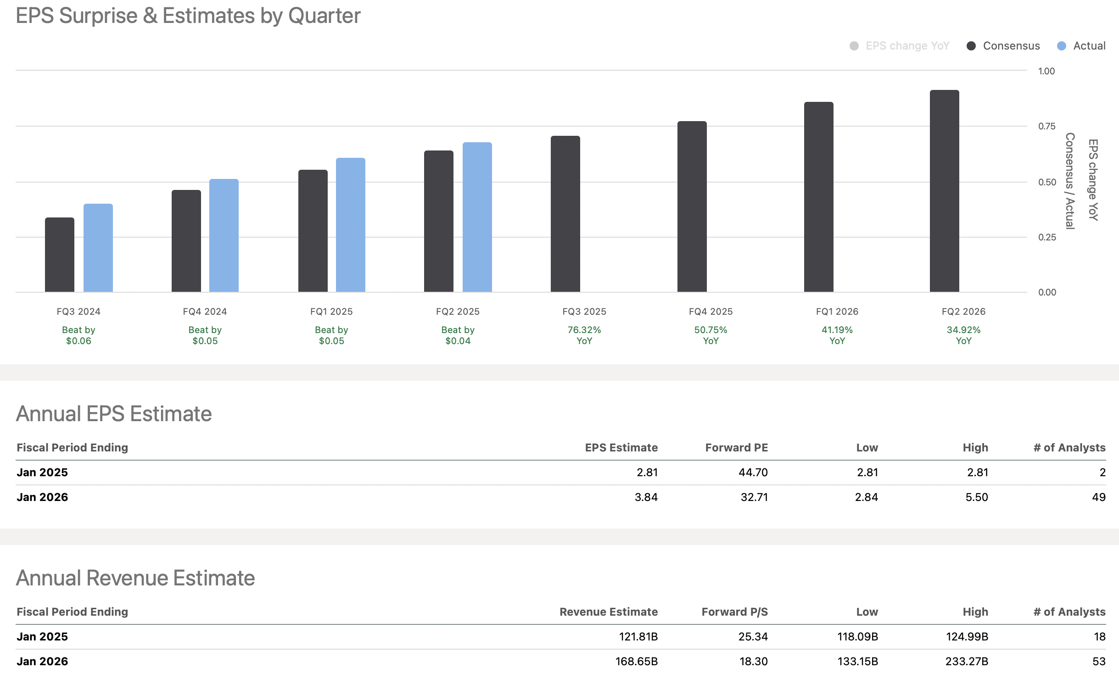The width and height of the screenshot is (1119, 690).
Task: Click the Revenue Estimate column header
Action: [608, 612]
